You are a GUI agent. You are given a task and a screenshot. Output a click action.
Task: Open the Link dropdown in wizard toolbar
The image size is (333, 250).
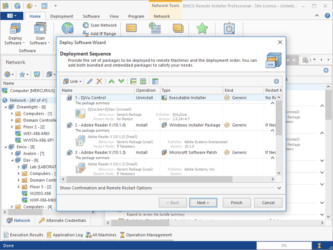tap(73, 81)
